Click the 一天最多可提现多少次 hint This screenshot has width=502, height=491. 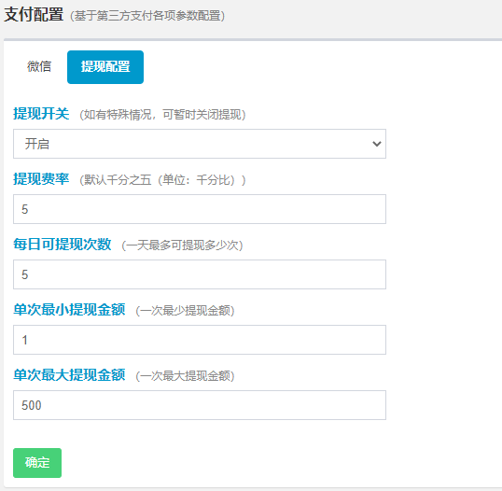click(x=182, y=245)
